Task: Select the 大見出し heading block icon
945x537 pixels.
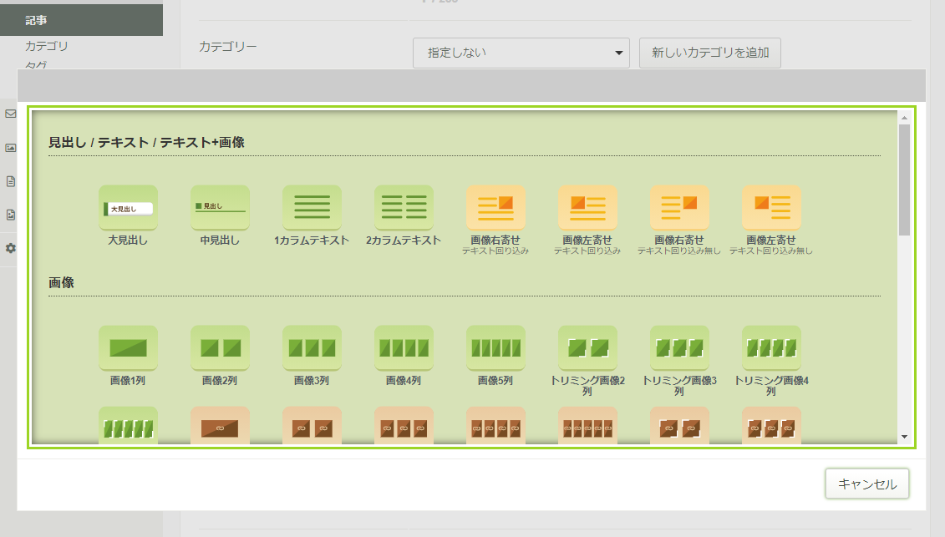Action: pyautogui.click(x=128, y=207)
